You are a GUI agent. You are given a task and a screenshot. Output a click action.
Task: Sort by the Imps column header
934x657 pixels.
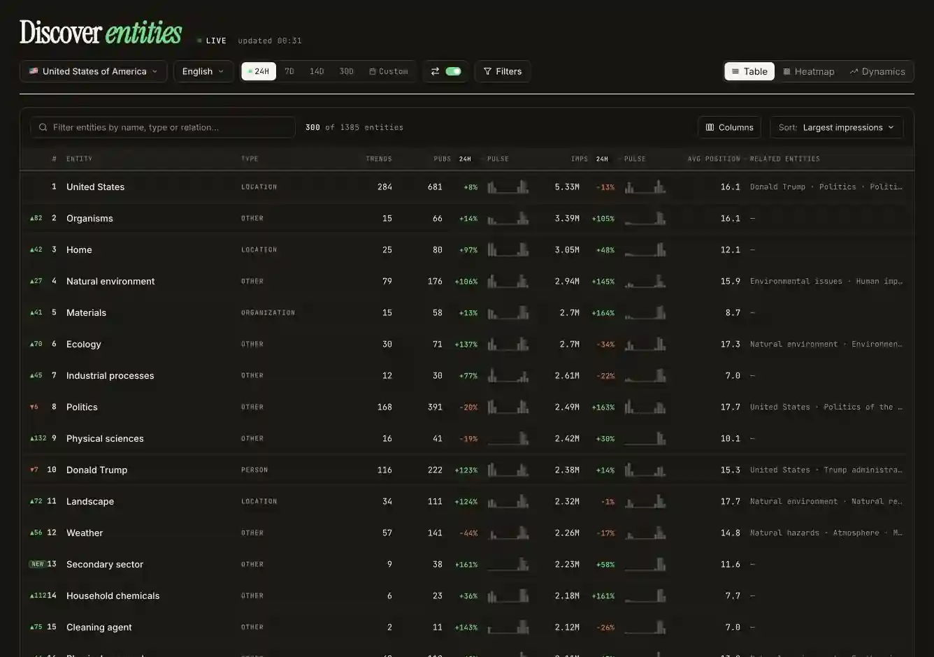(x=580, y=159)
